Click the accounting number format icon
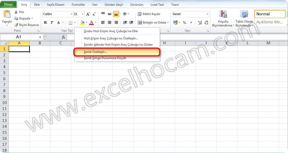Image resolution: width=288 pixels, height=153 pixels. (x=175, y=23)
